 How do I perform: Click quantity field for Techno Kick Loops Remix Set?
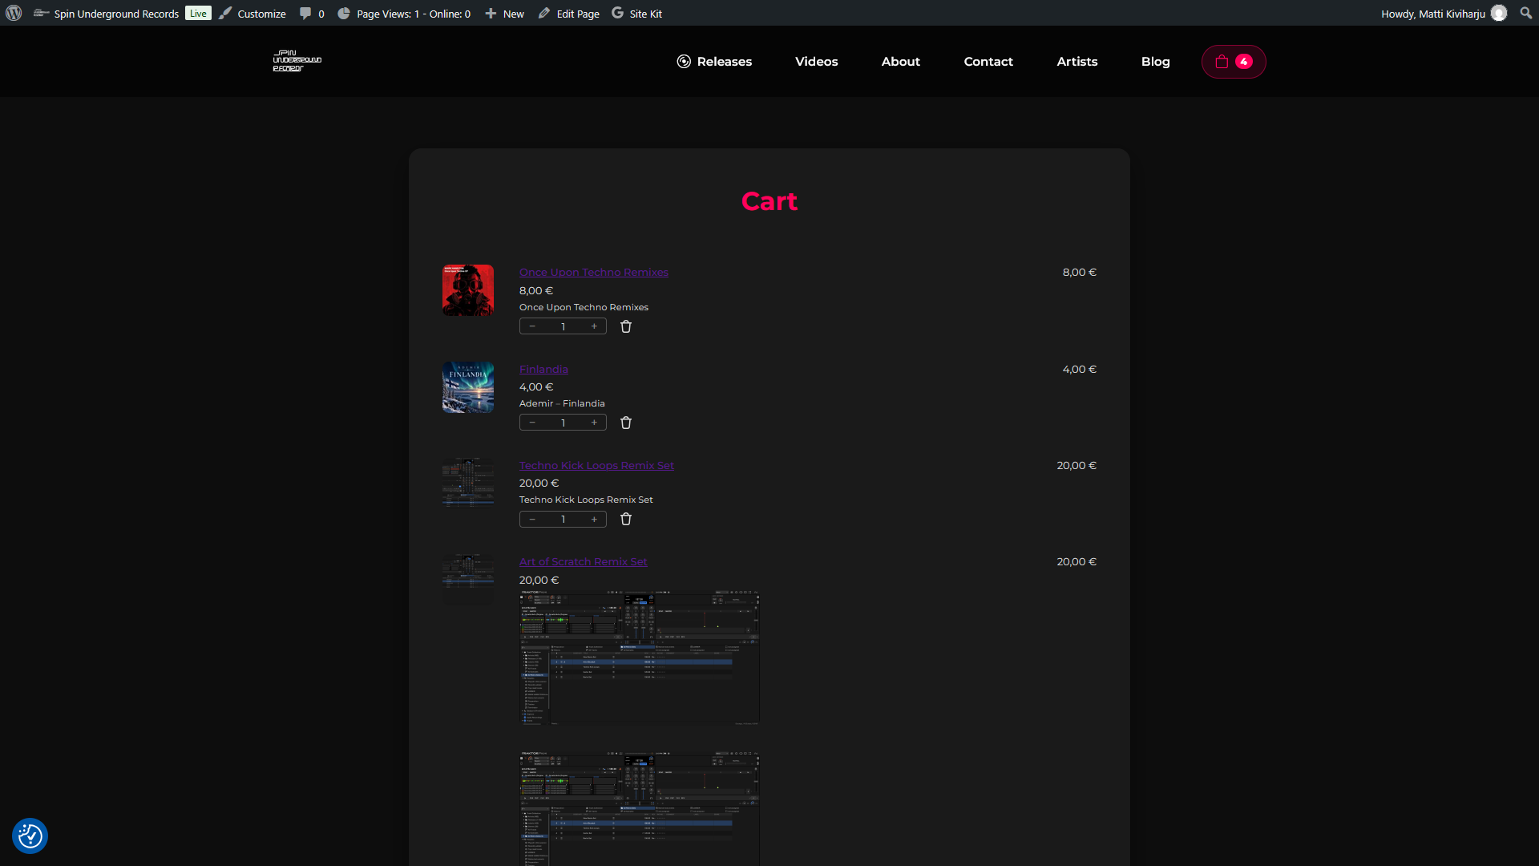tap(563, 520)
